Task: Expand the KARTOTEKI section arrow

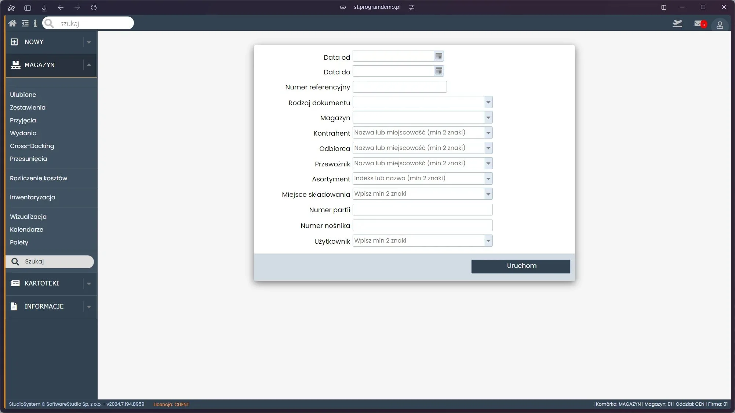Action: click(x=89, y=284)
